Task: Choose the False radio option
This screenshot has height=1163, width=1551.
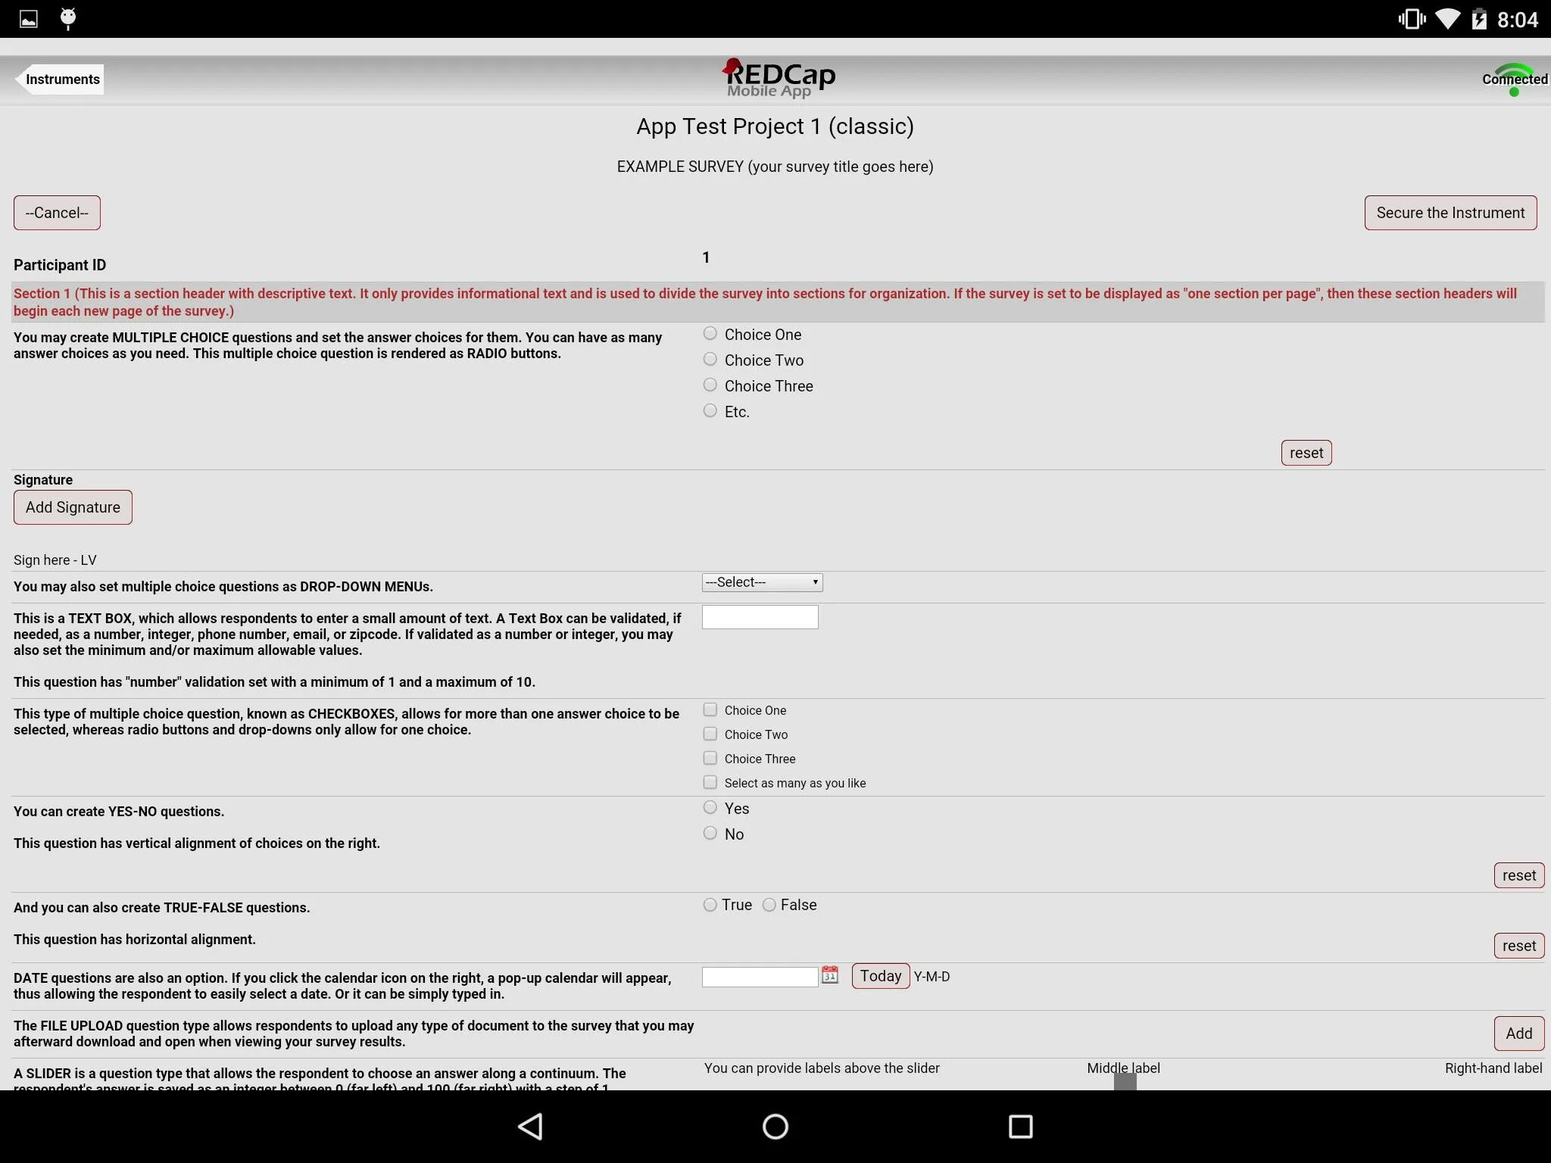Action: point(769,905)
